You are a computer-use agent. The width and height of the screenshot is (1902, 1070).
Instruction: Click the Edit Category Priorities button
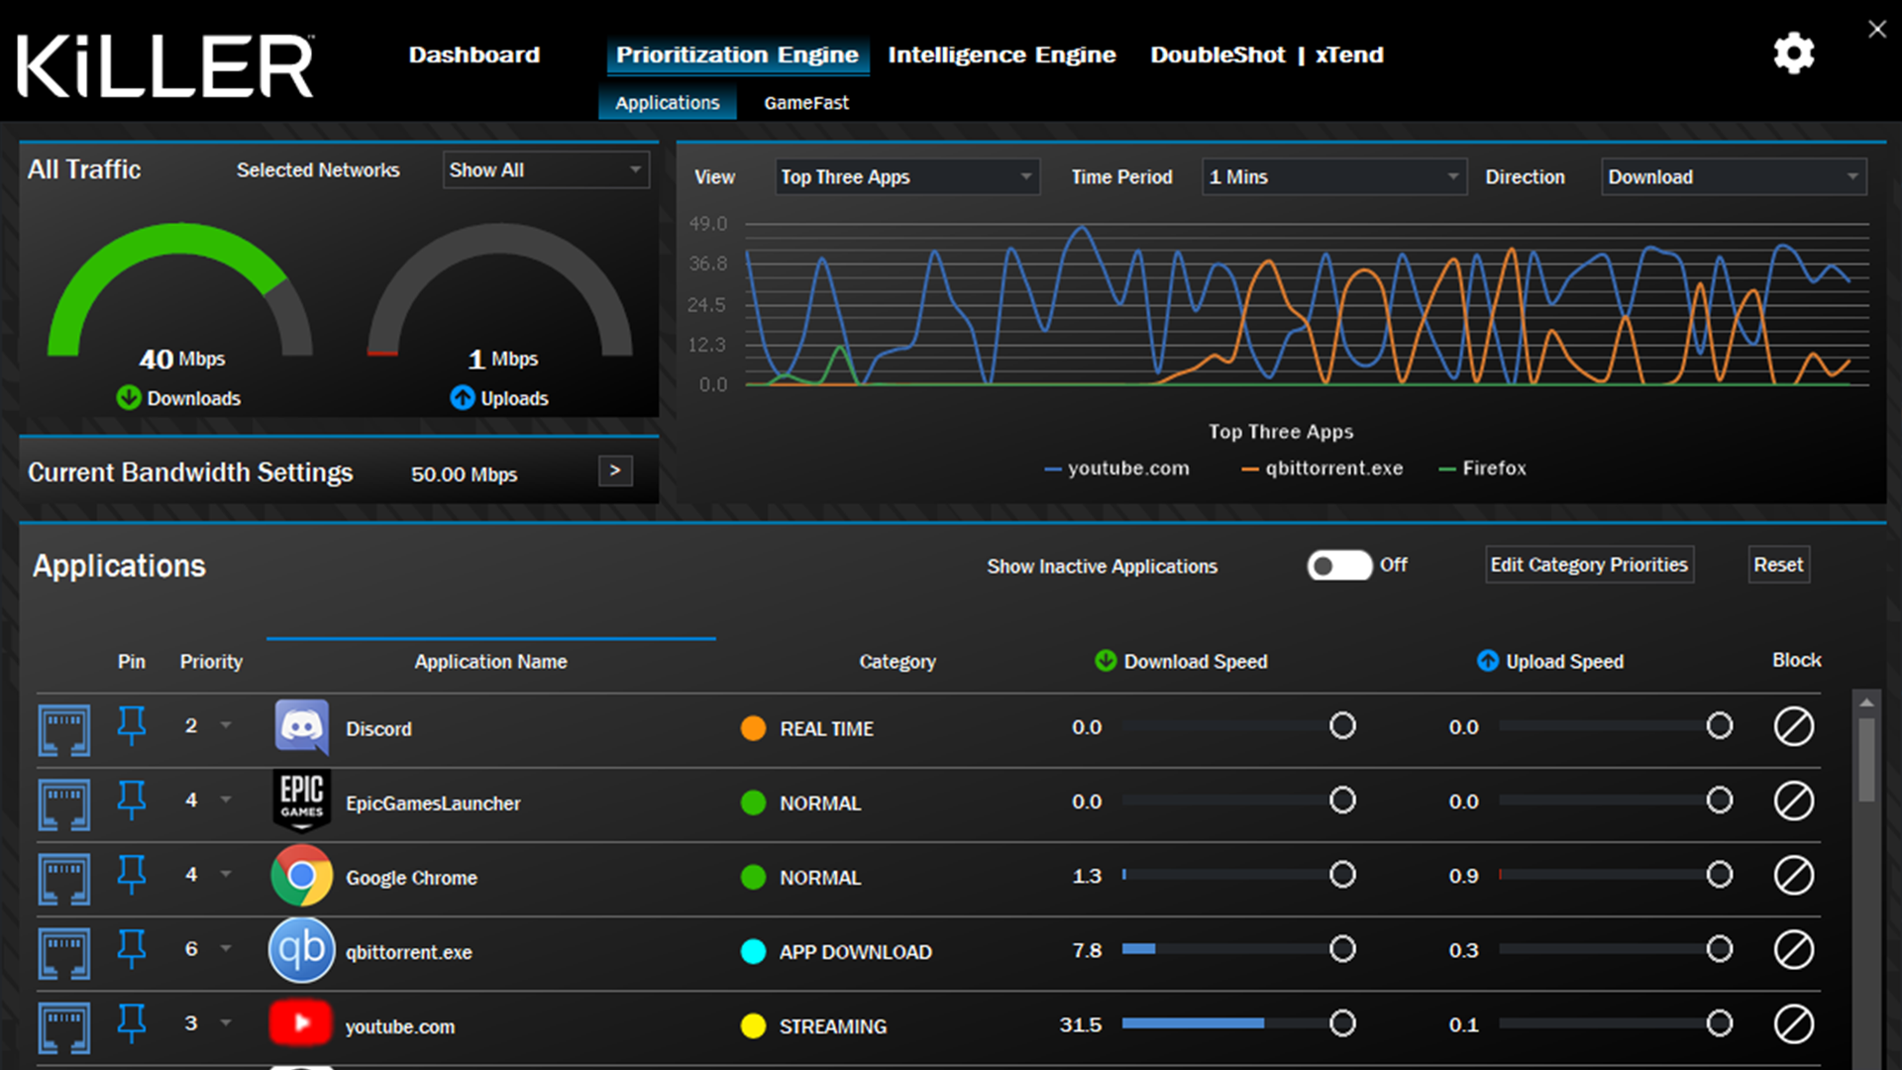click(1591, 565)
